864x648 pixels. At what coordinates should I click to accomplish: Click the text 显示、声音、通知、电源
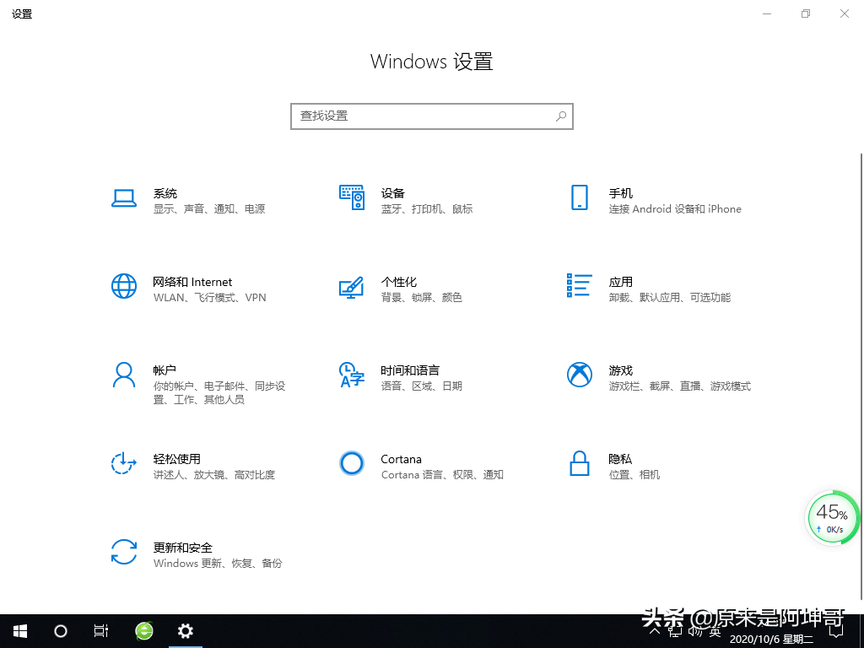point(209,209)
